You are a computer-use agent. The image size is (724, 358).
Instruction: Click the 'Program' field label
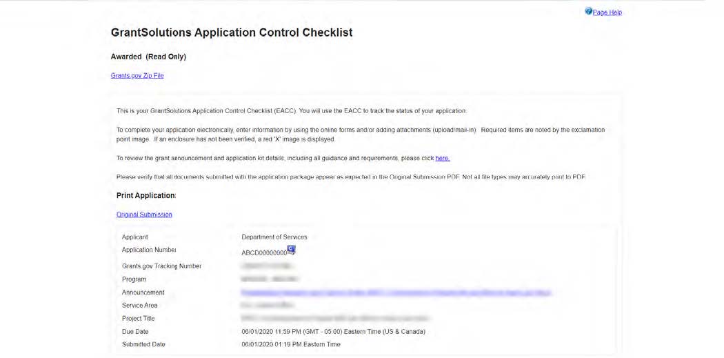pyautogui.click(x=134, y=279)
